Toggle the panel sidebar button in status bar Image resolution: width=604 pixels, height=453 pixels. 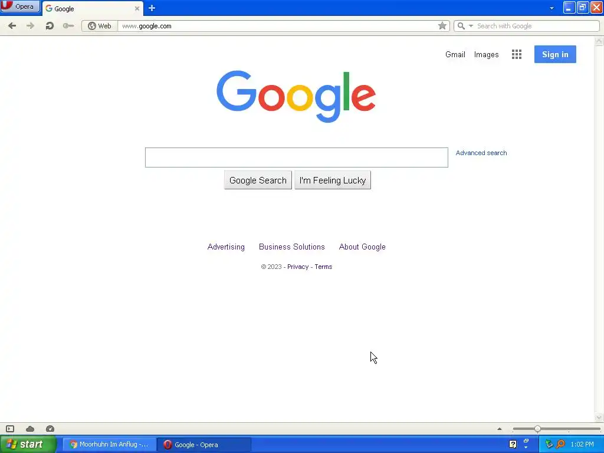pos(10,429)
